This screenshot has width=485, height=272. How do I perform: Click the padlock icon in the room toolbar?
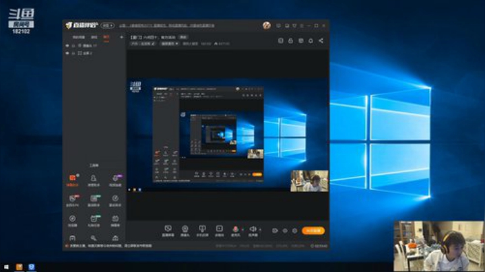click(x=290, y=40)
